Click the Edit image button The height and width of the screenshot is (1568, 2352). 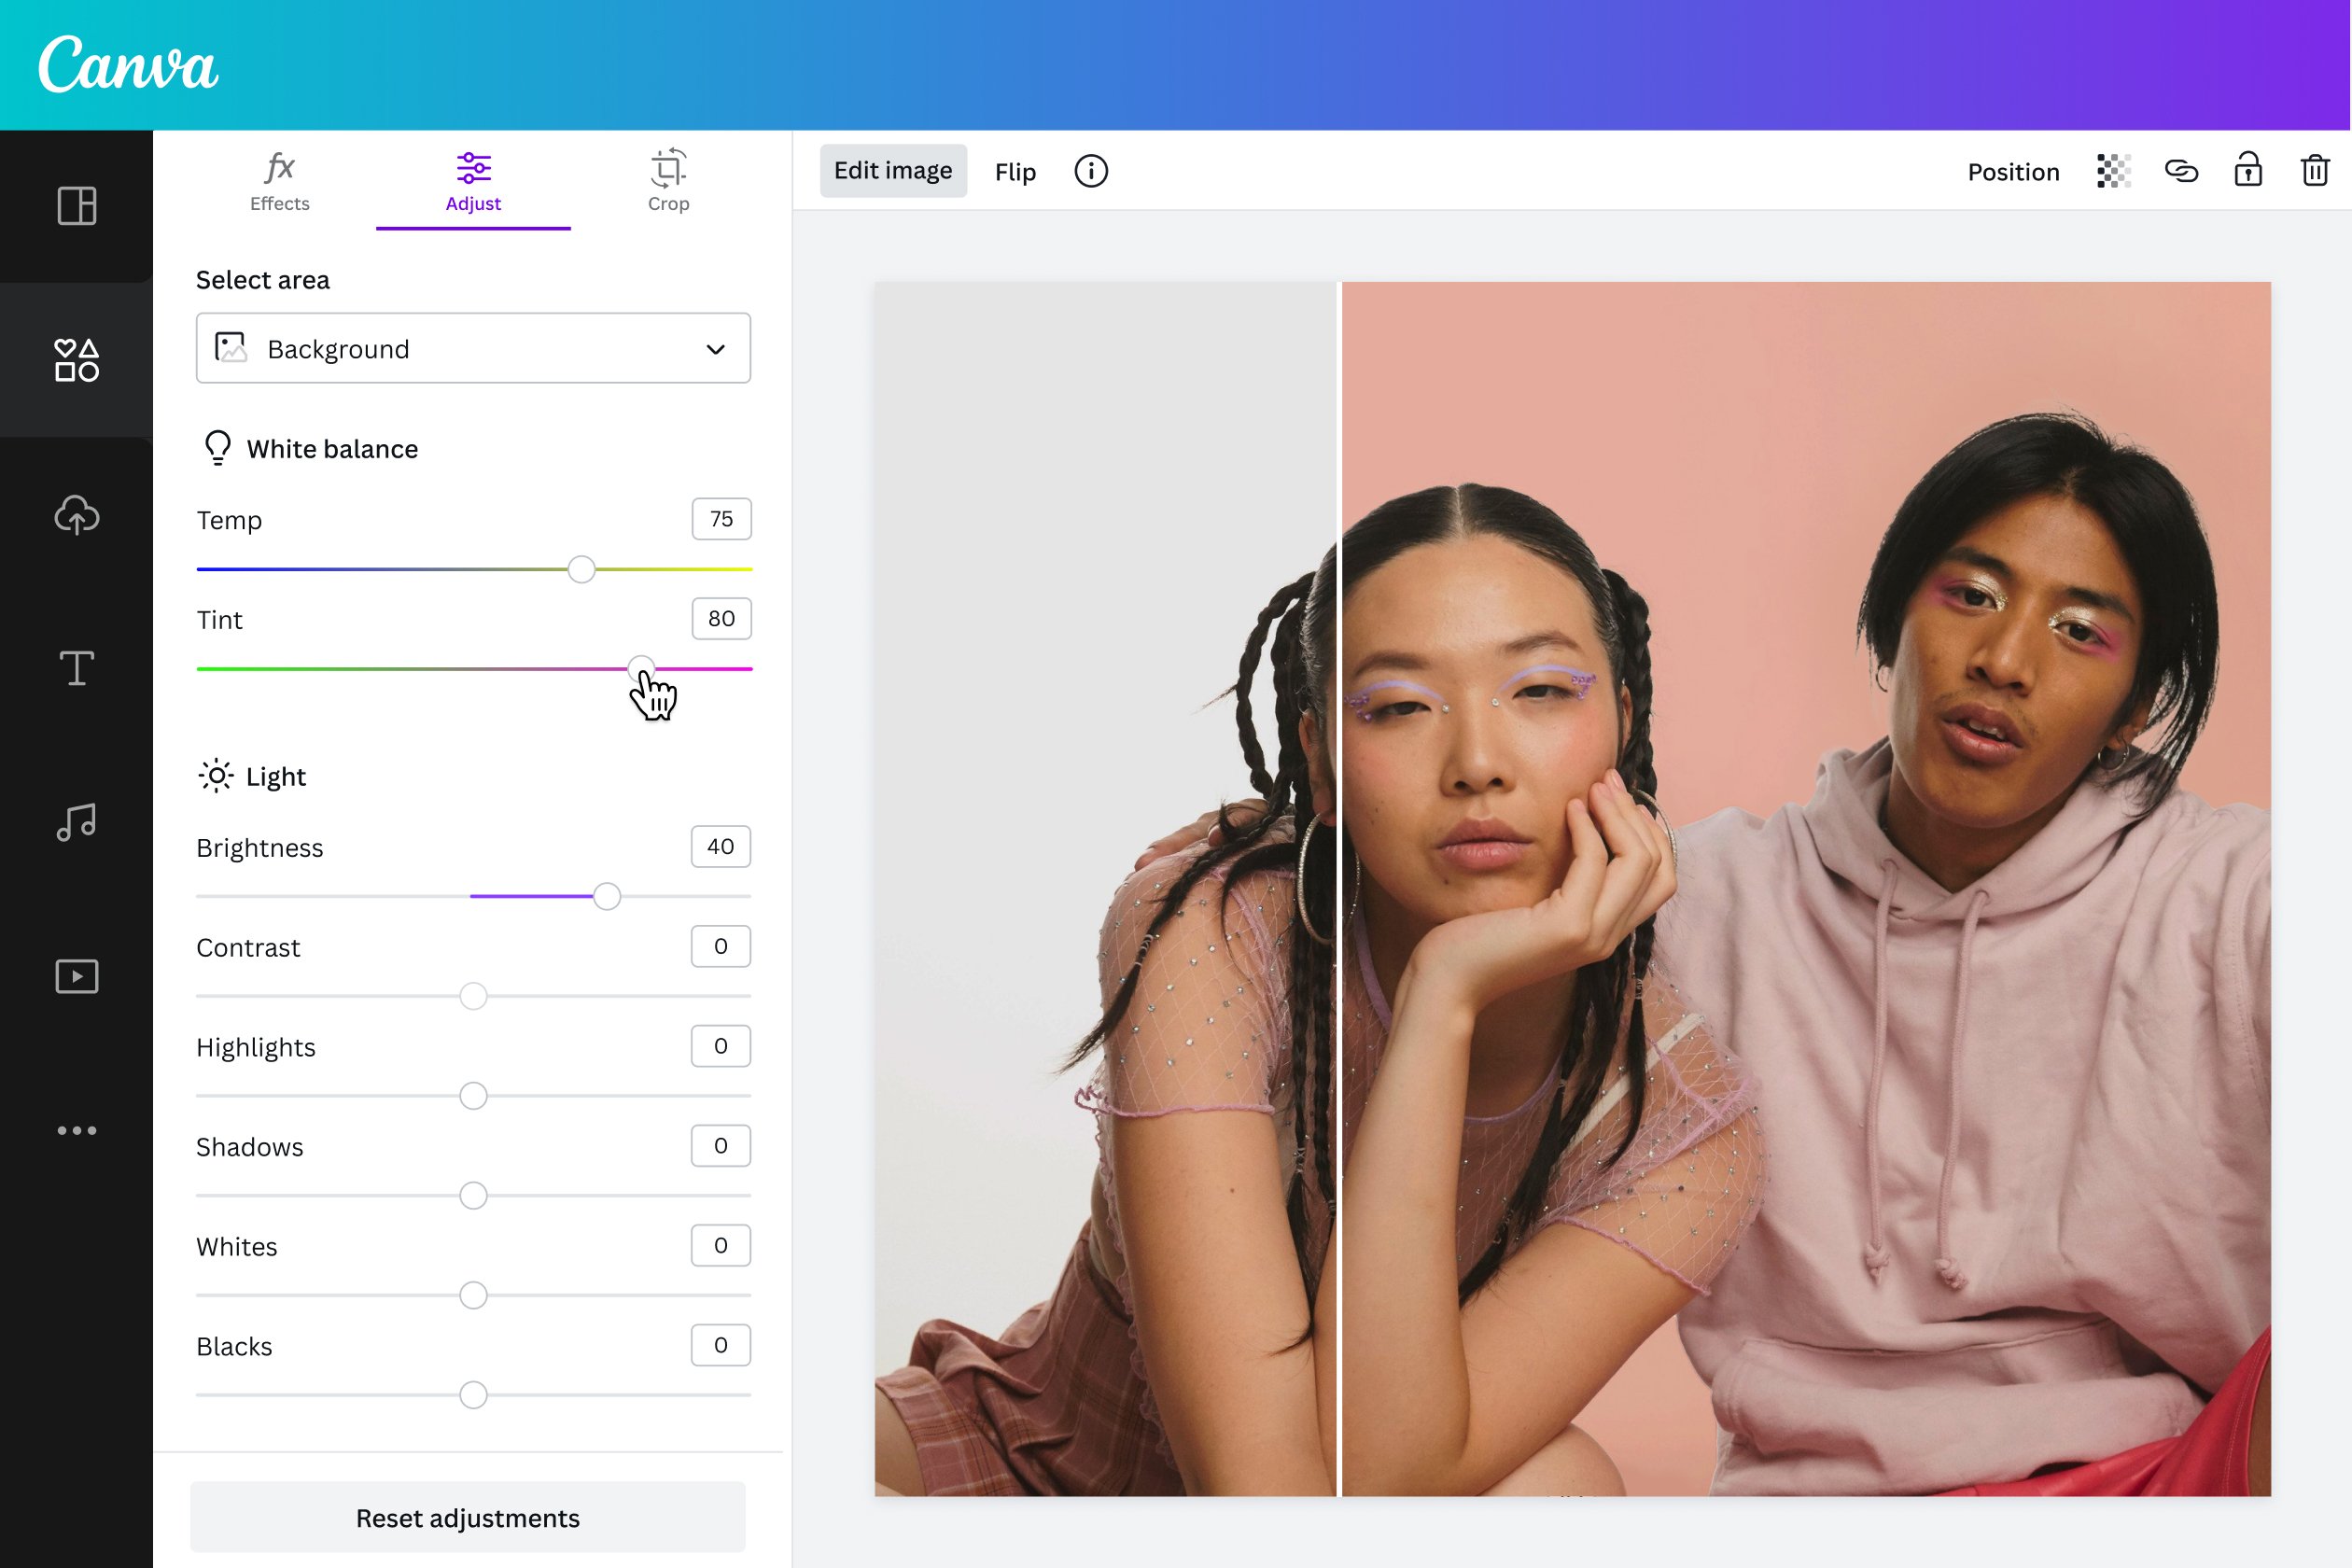tap(890, 170)
